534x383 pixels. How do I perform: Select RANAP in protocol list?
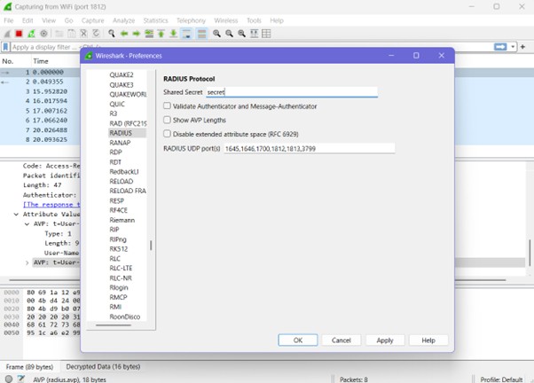pyautogui.click(x=120, y=143)
